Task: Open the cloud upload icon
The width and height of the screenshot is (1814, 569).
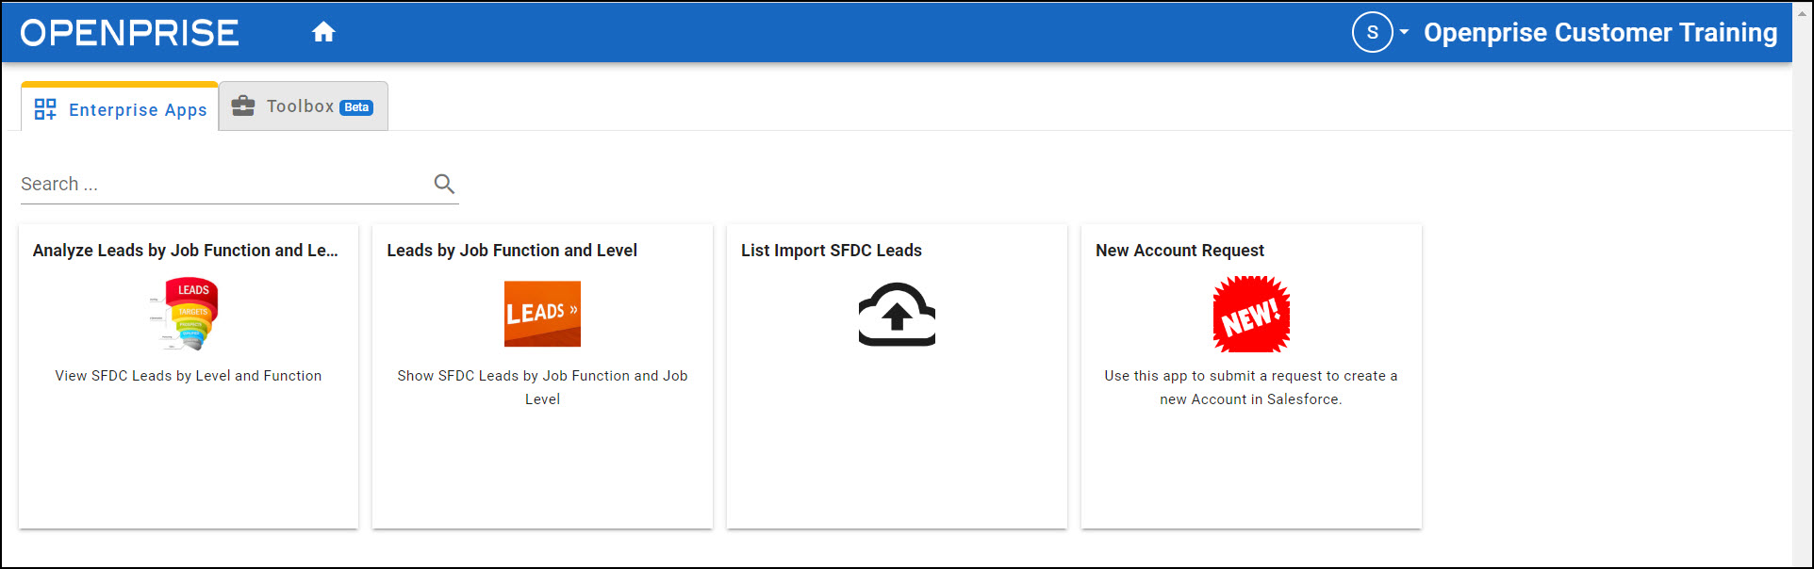Action: click(x=897, y=314)
